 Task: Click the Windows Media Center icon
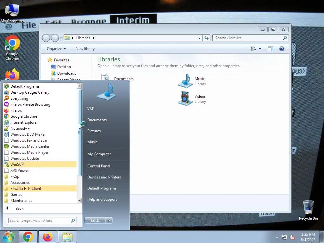[6, 146]
